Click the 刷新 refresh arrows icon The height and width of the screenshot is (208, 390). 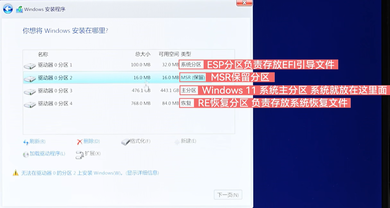point(26,142)
